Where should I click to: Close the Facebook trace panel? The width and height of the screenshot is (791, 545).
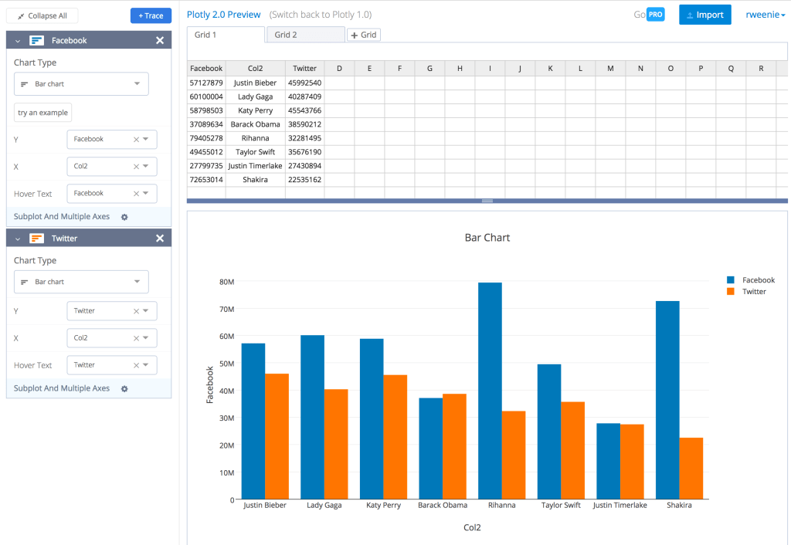(x=160, y=41)
